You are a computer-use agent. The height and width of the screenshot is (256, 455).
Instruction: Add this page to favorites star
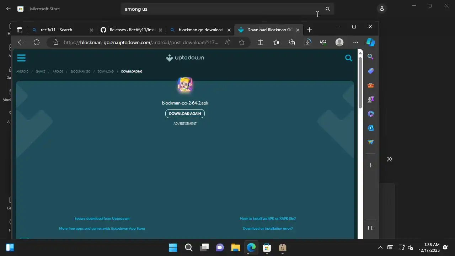(x=242, y=42)
